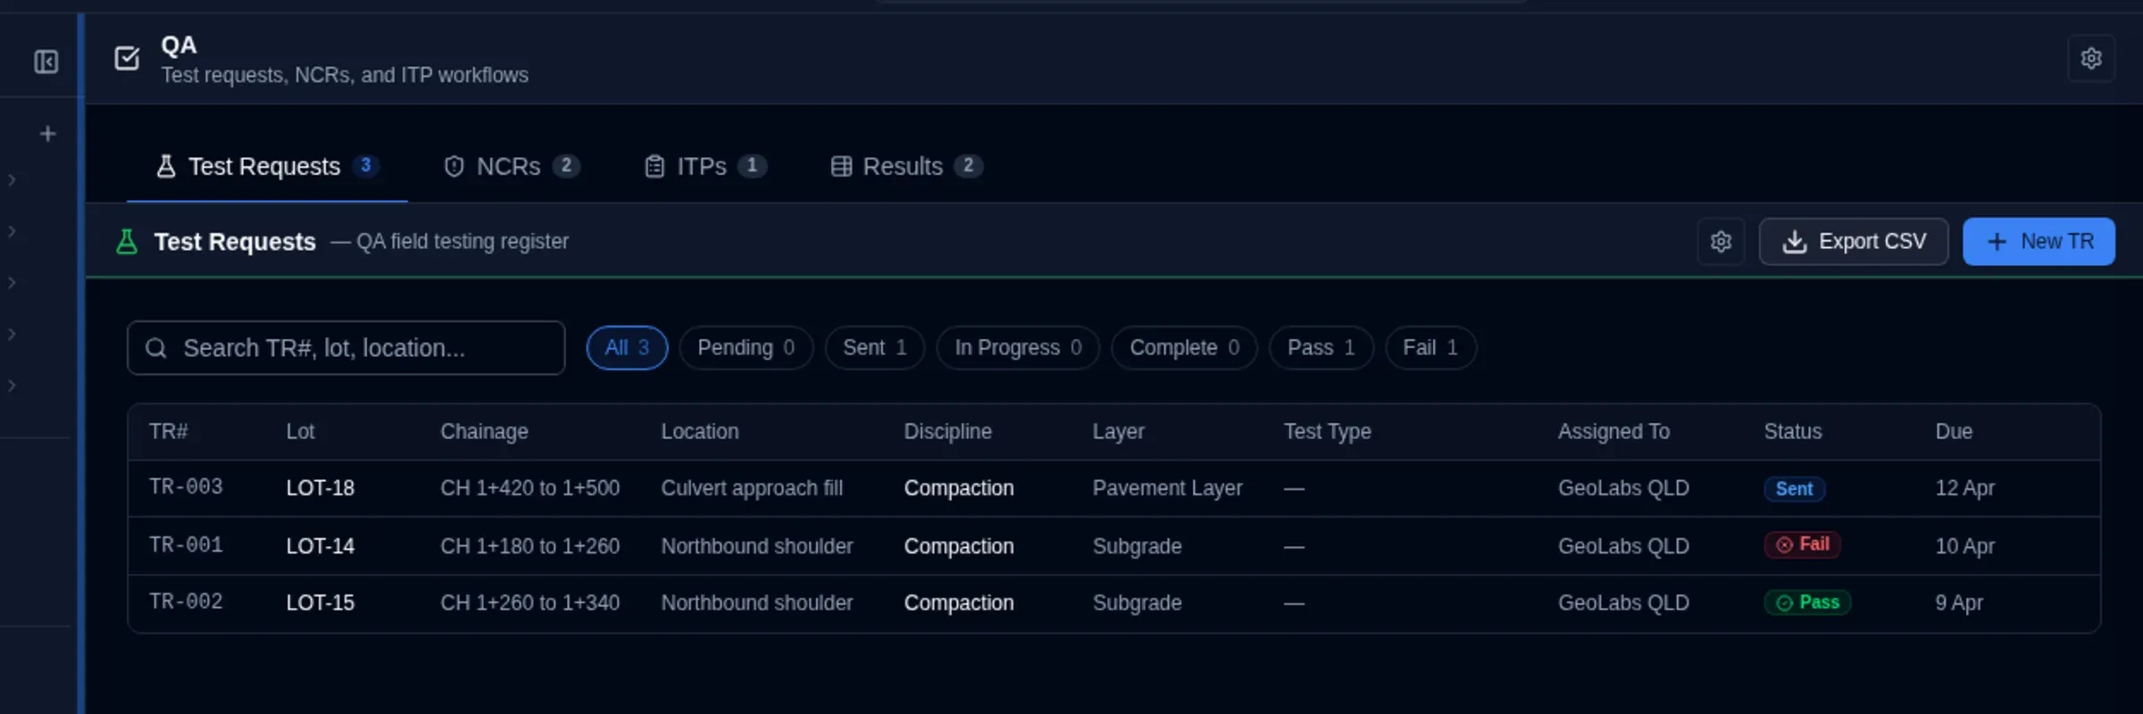Filter by In Progress status

click(x=1018, y=348)
